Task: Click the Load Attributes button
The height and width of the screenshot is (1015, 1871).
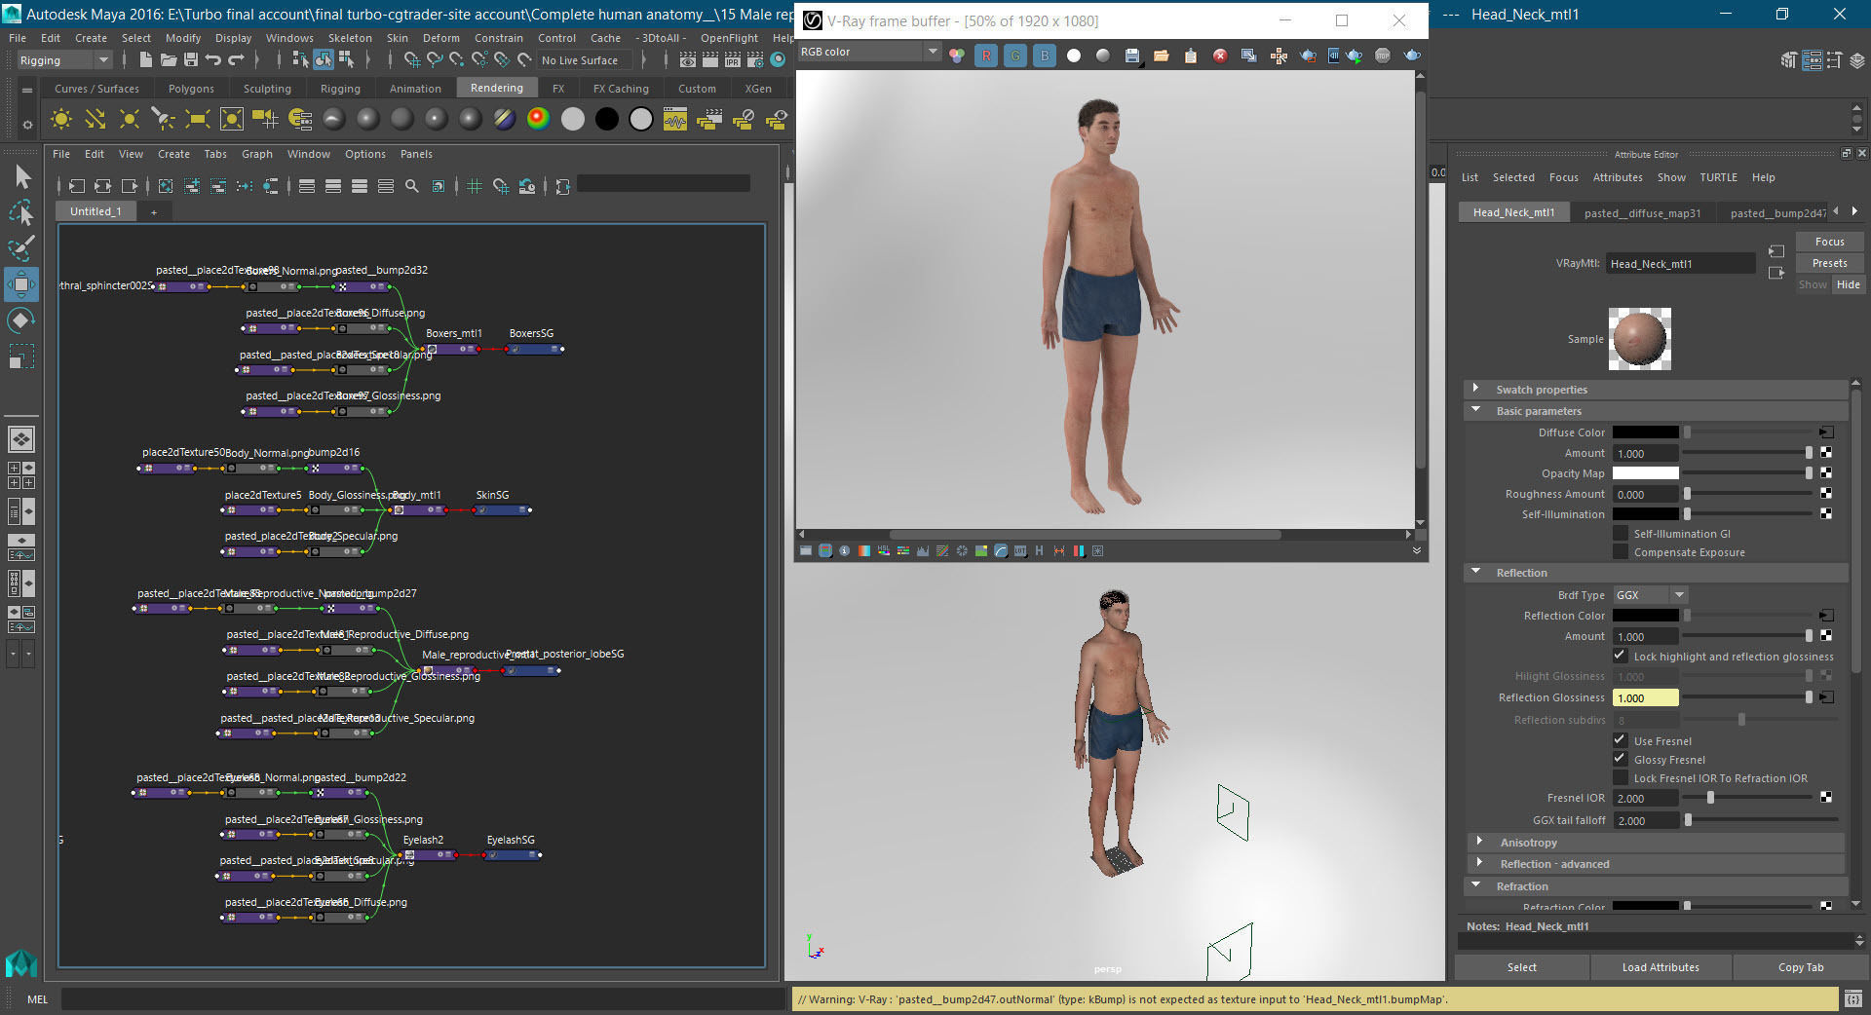Action: coord(1661,967)
